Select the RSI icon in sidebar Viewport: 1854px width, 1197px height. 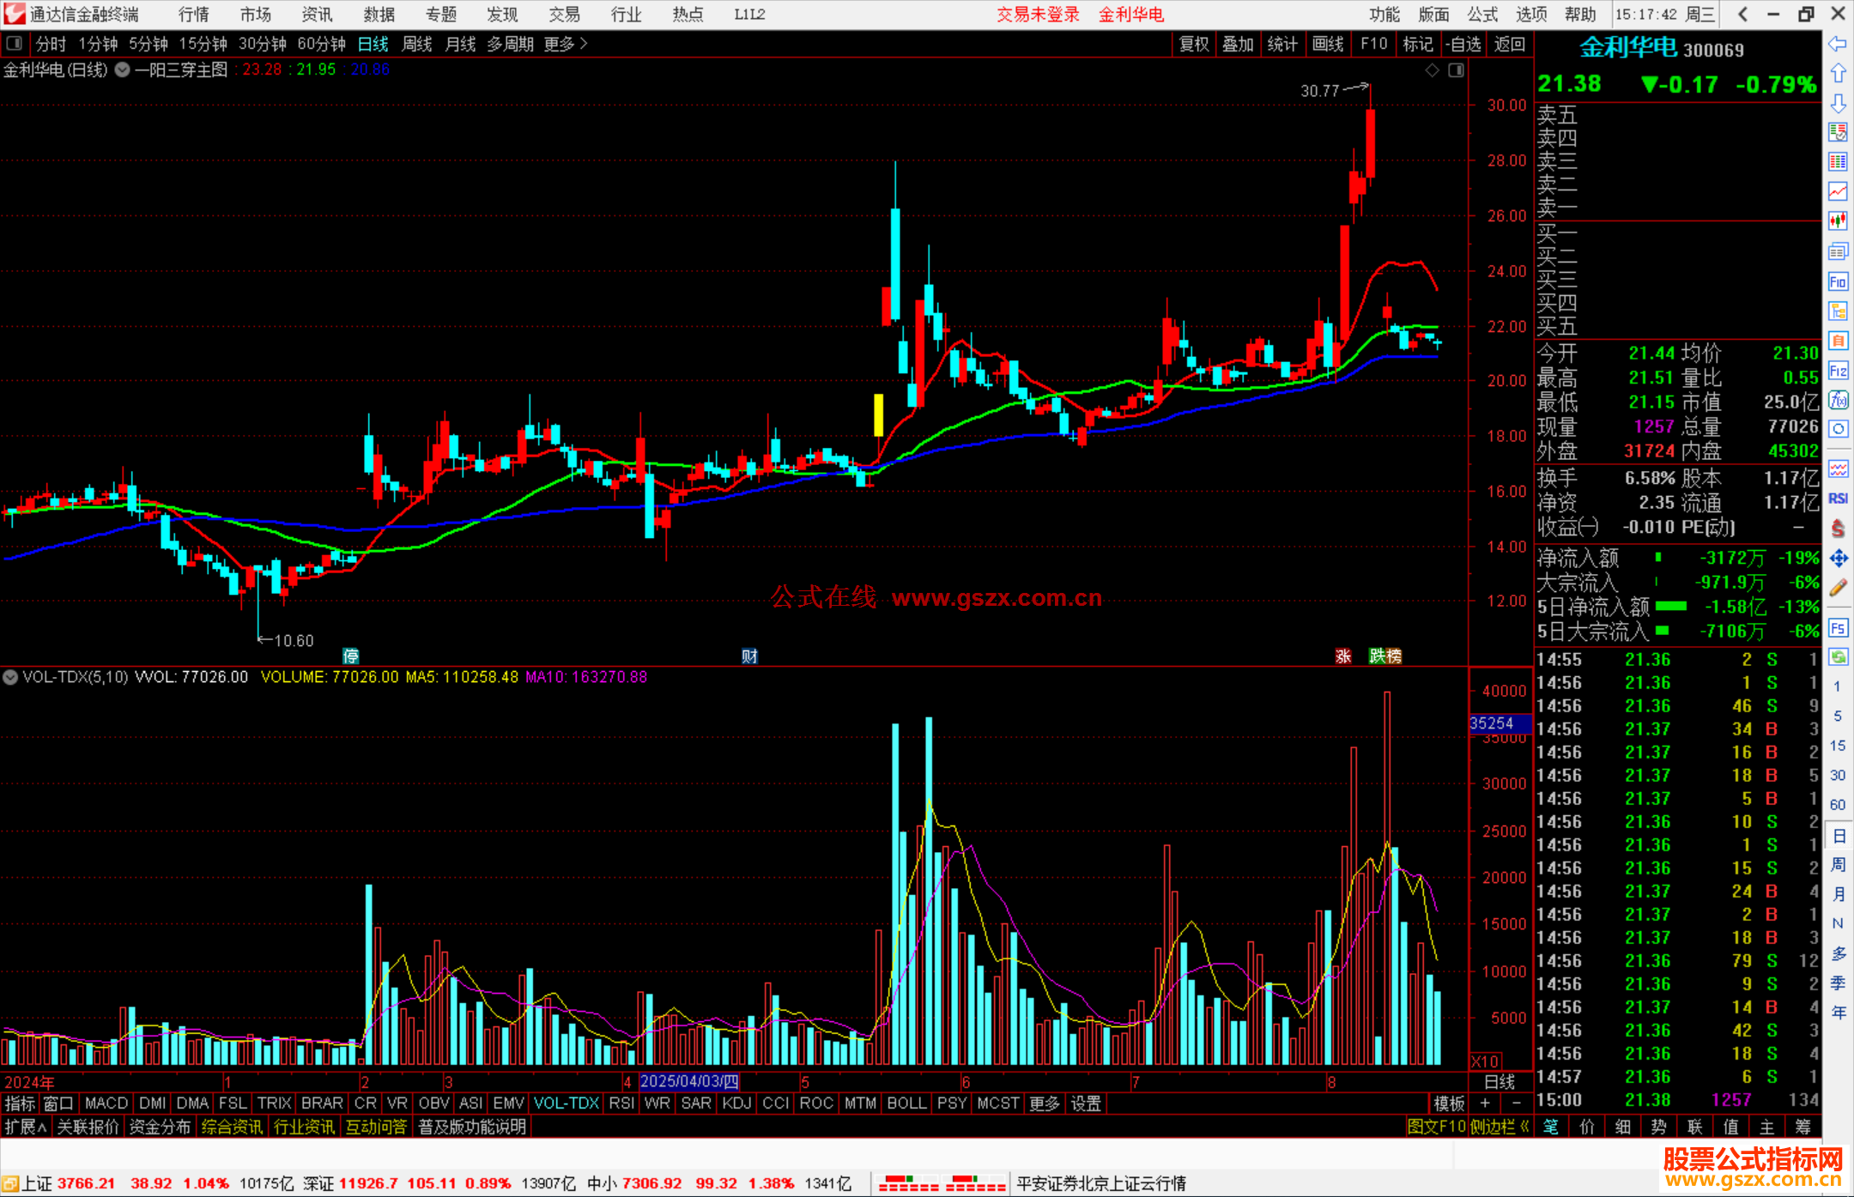click(x=1838, y=499)
